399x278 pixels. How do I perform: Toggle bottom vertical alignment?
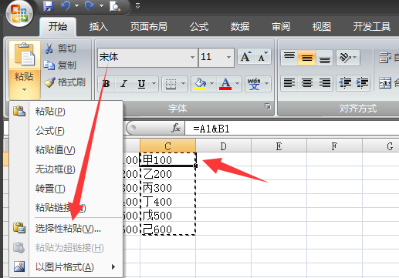click(325, 58)
